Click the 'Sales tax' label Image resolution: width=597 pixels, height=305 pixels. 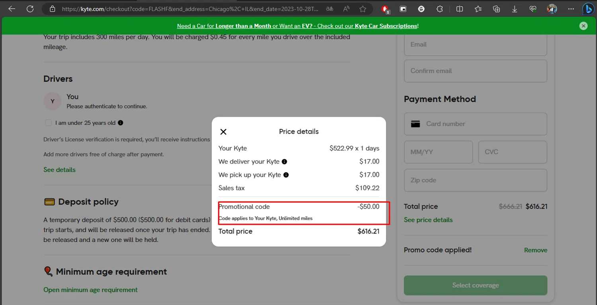[x=232, y=188]
